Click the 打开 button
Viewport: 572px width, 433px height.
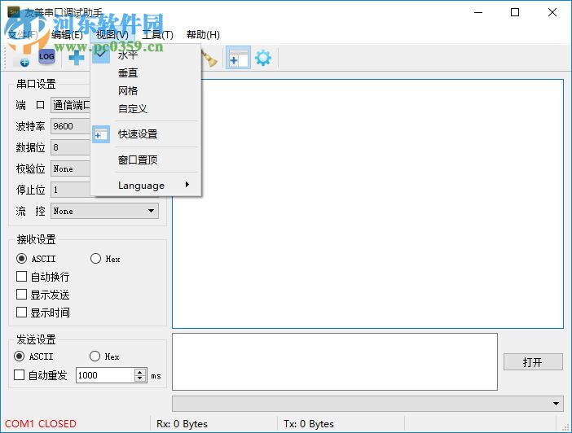pos(533,362)
